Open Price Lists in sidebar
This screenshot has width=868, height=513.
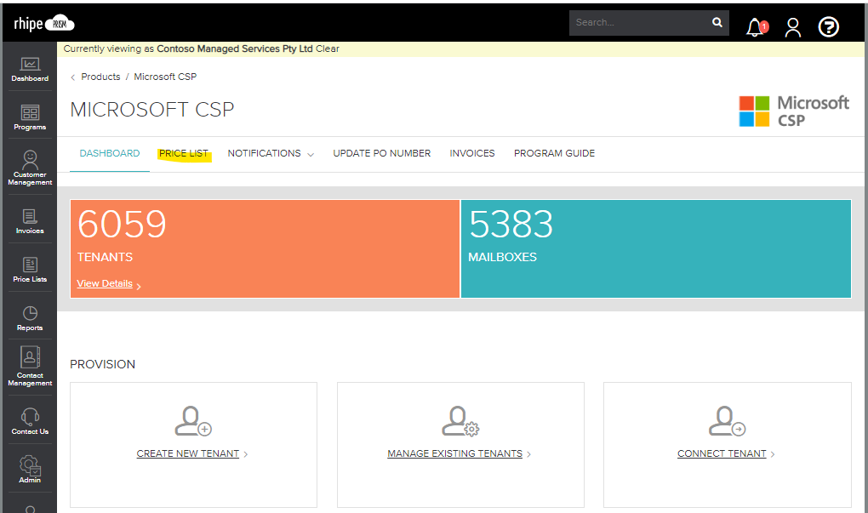[x=30, y=270]
